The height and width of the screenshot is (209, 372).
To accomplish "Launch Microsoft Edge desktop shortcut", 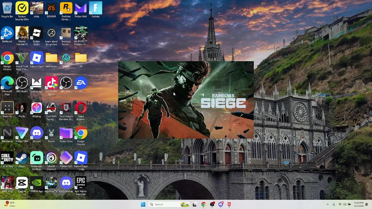I will tap(7, 86).
